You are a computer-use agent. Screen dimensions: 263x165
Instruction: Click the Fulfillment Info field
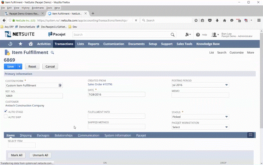click(x=116, y=116)
